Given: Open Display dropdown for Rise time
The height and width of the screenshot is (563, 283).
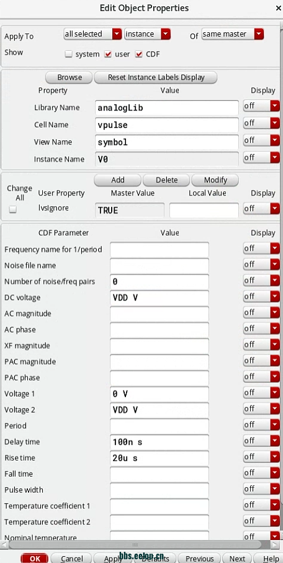Looking at the screenshot, I should tap(261, 457).
